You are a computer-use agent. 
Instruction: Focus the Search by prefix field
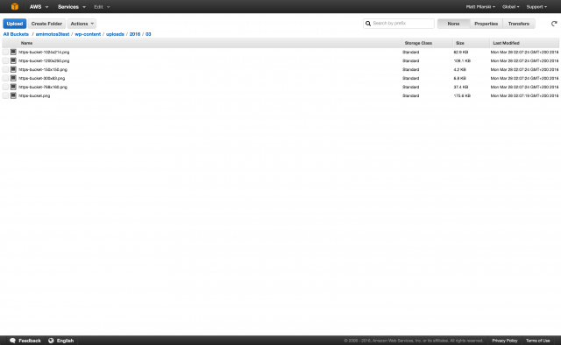[399, 24]
